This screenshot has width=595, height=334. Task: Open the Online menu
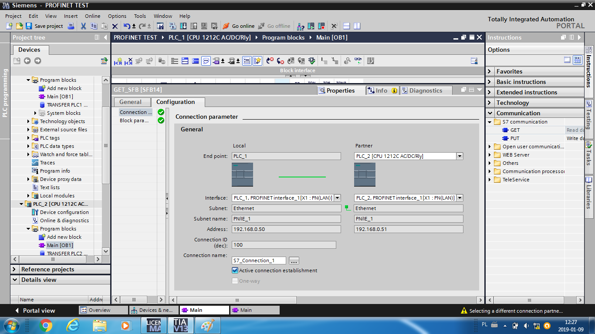point(92,16)
